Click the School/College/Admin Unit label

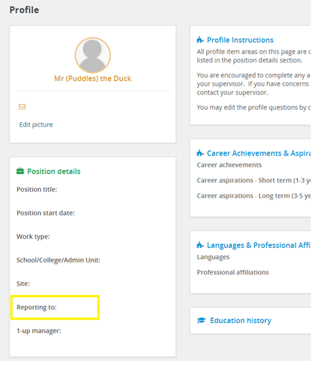tap(58, 260)
